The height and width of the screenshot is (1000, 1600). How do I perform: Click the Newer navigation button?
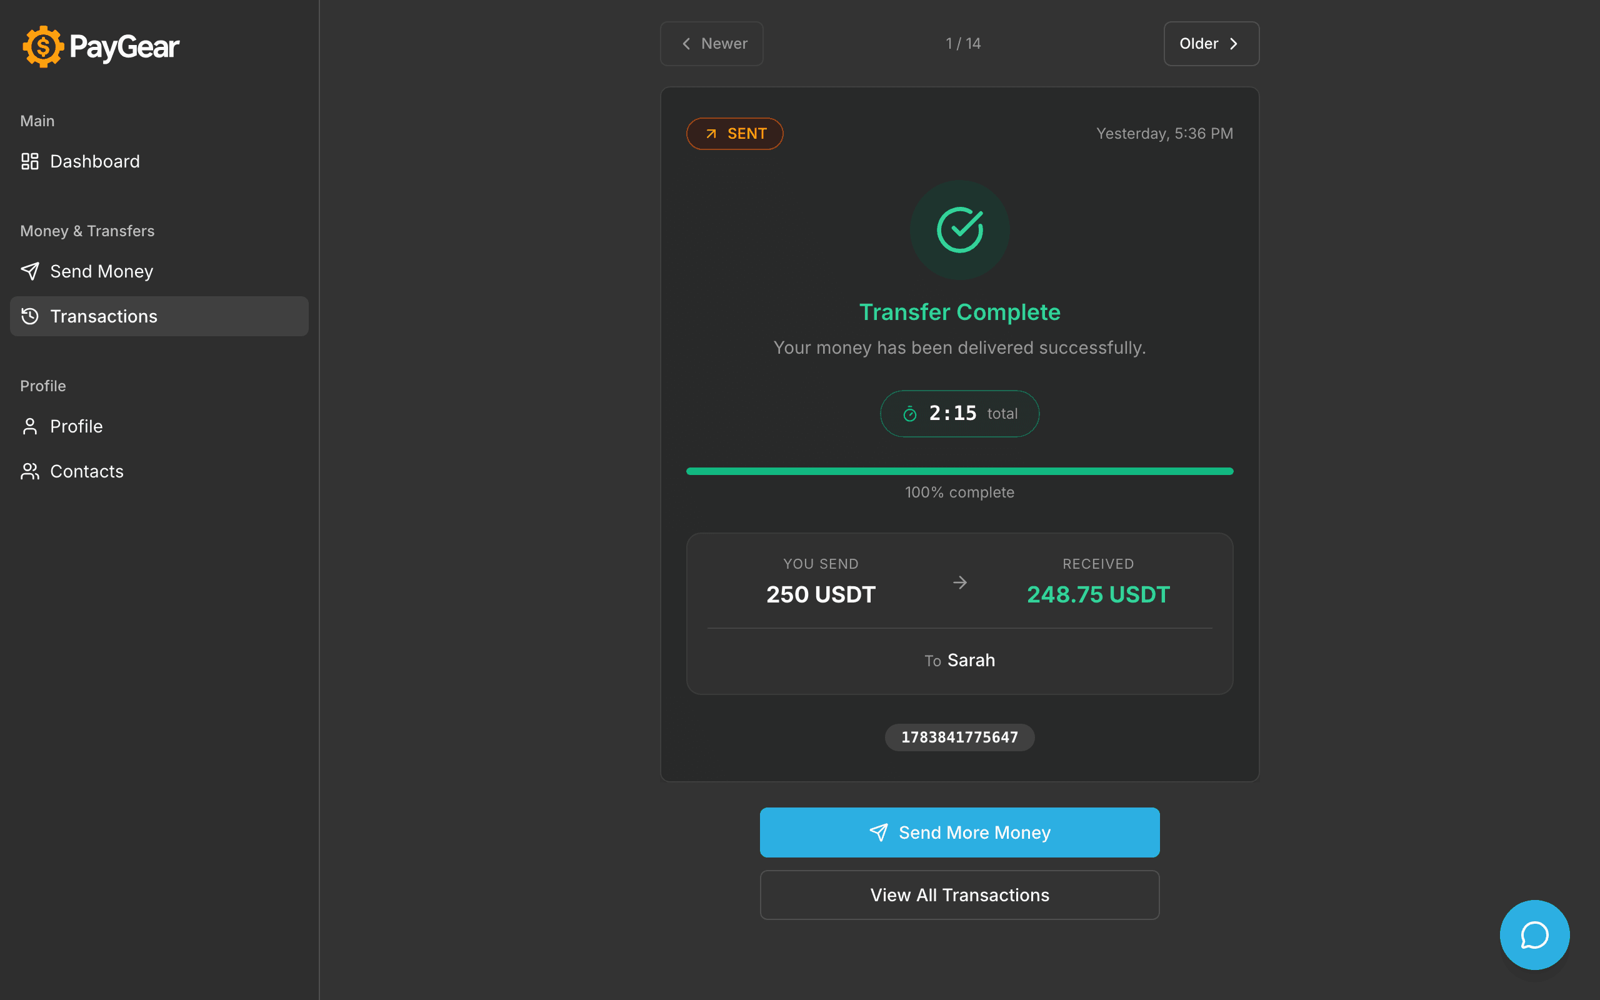click(x=712, y=44)
